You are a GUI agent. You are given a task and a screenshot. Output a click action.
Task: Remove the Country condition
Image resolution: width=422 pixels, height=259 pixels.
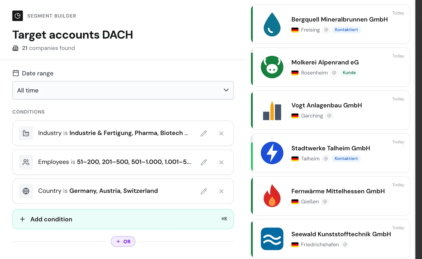pos(221,191)
